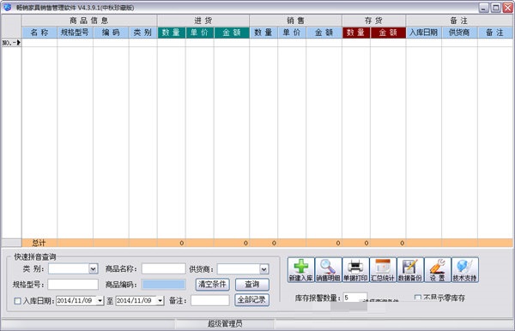
Task: Close the application window
Action: [507, 8]
